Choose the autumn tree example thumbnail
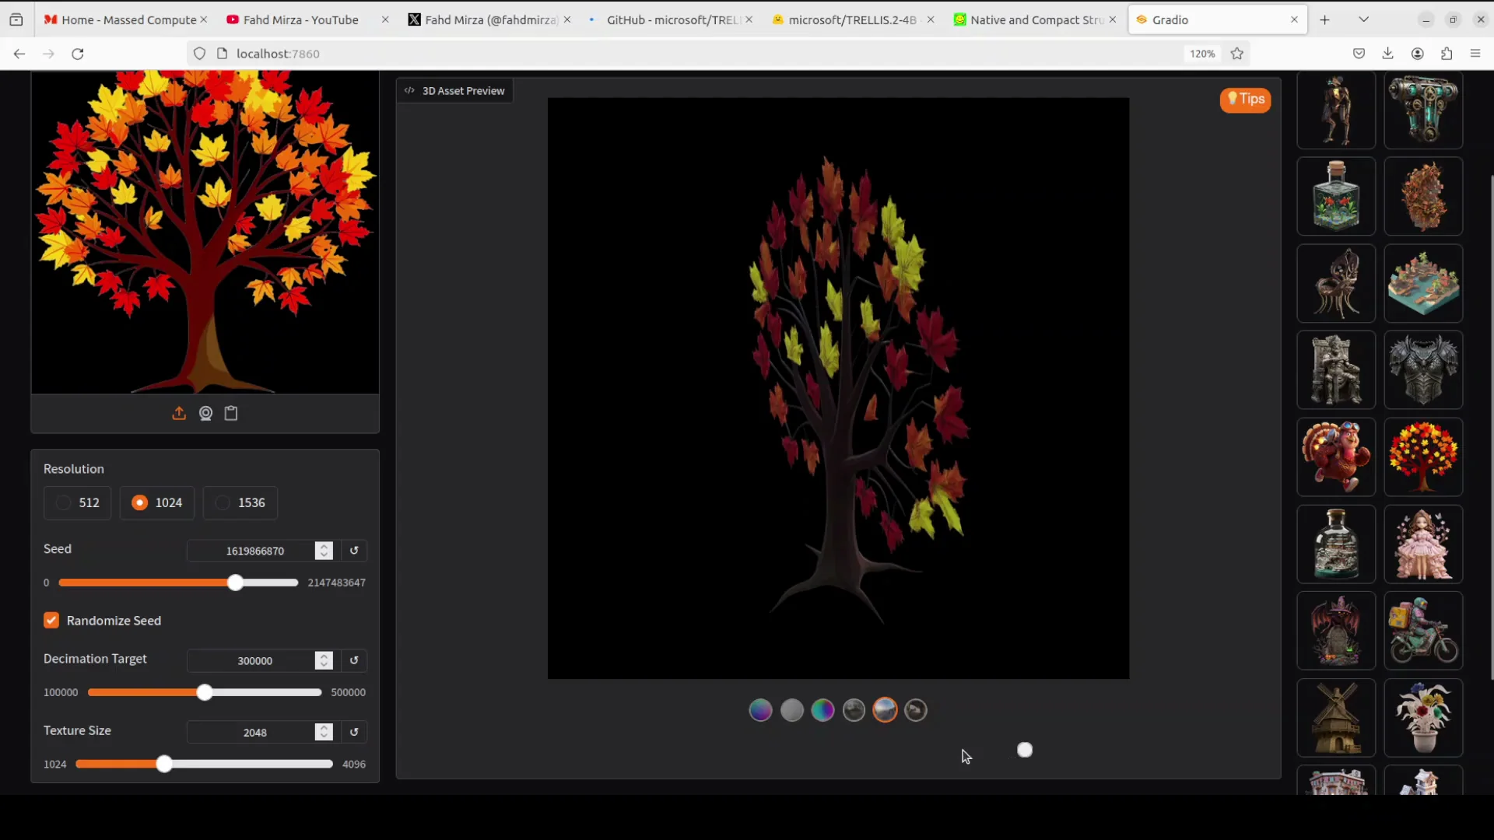Image resolution: width=1494 pixels, height=840 pixels. pos(1422,457)
